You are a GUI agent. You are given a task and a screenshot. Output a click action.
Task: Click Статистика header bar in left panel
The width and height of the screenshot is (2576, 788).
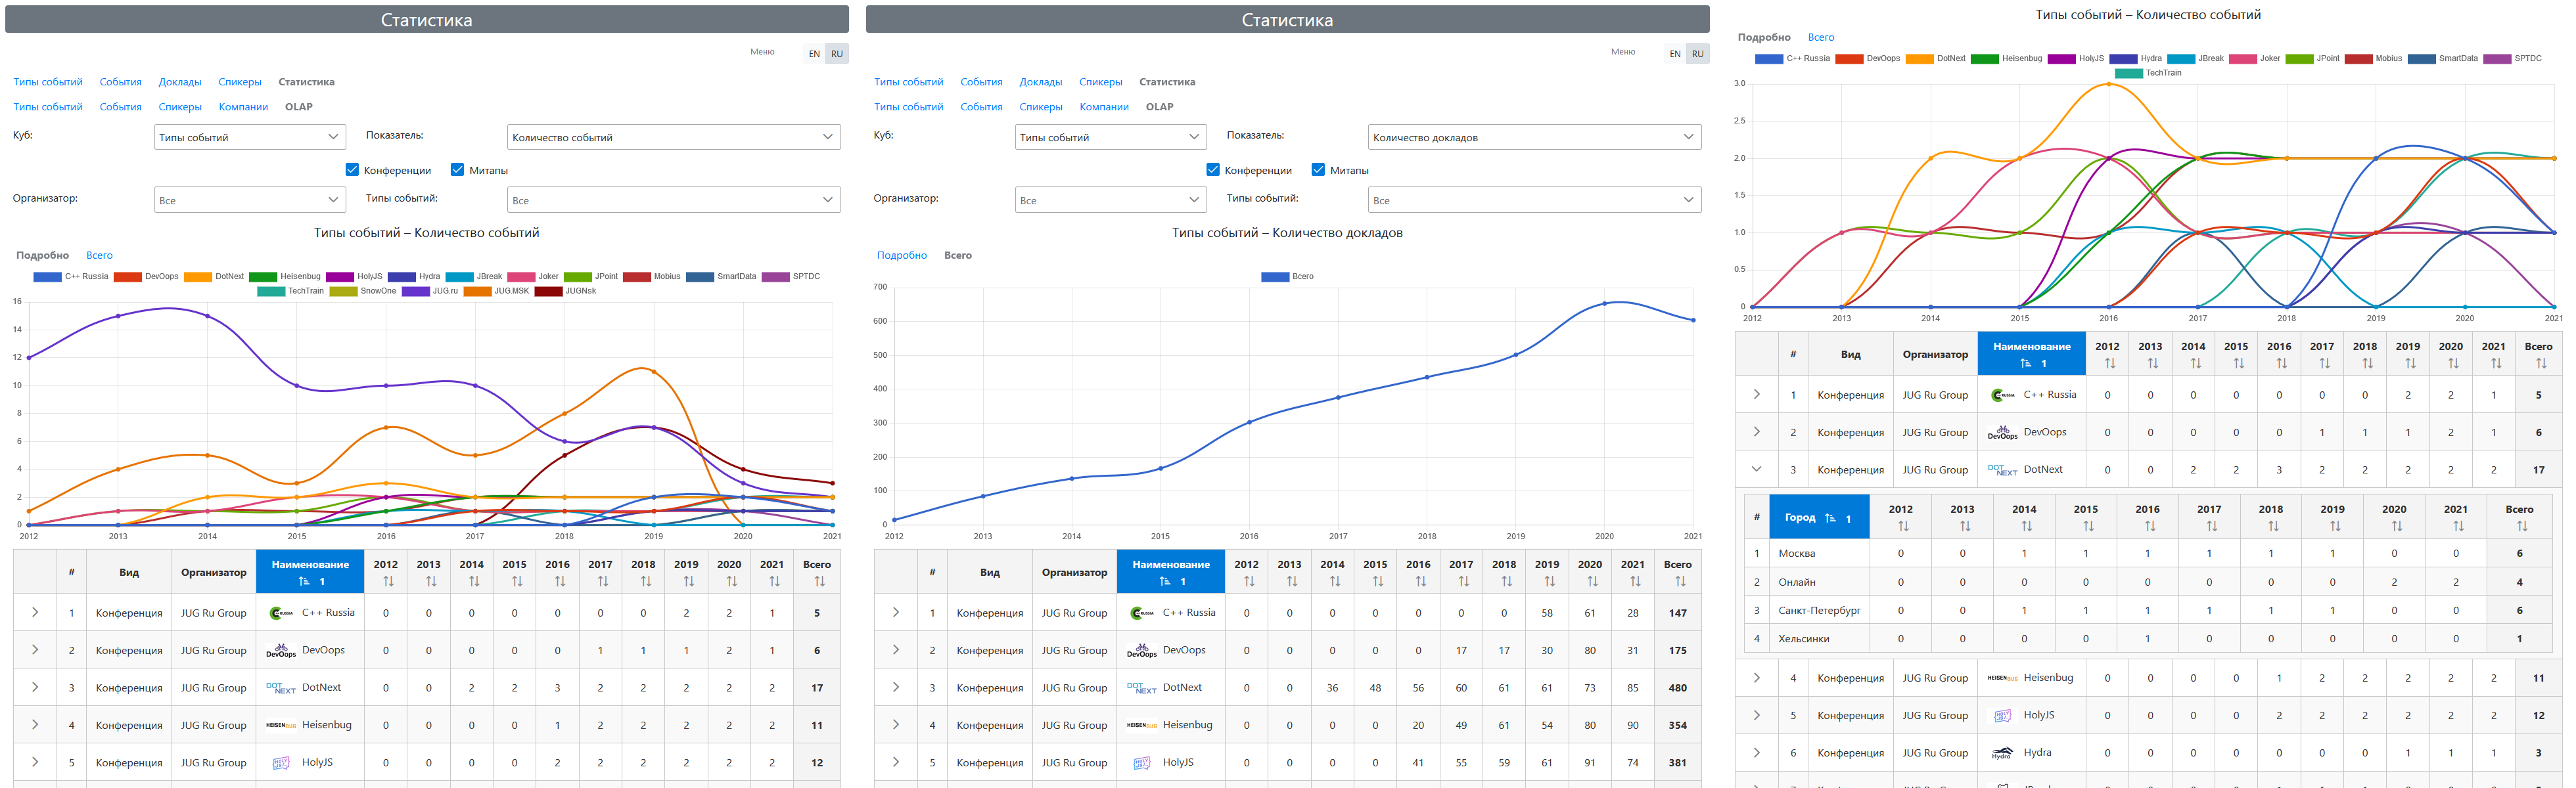tap(427, 20)
